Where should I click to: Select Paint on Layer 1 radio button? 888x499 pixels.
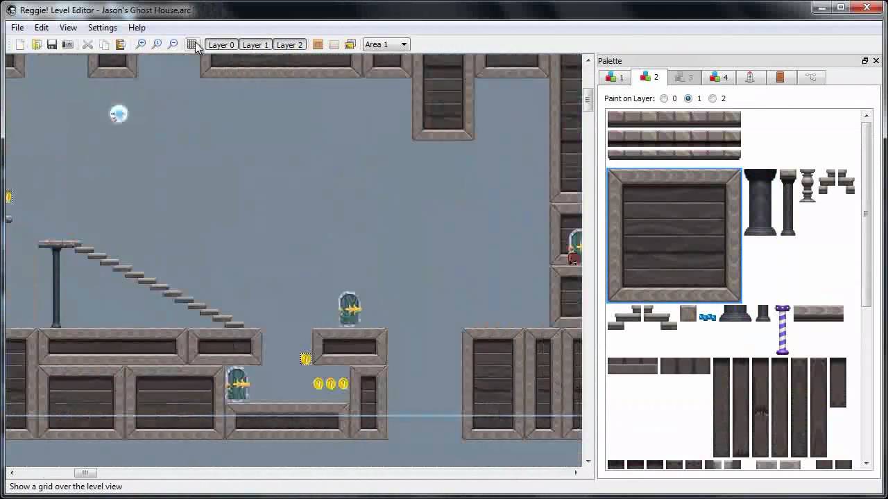(x=688, y=98)
